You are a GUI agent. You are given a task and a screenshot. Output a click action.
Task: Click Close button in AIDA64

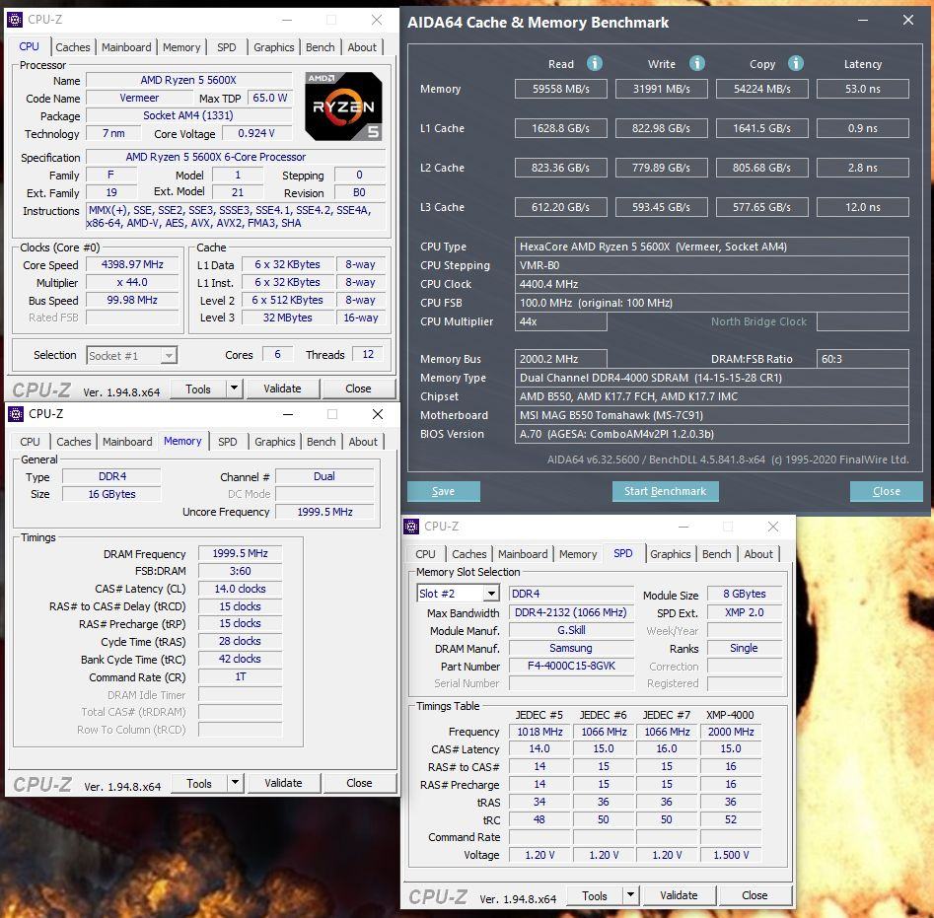[x=886, y=491]
